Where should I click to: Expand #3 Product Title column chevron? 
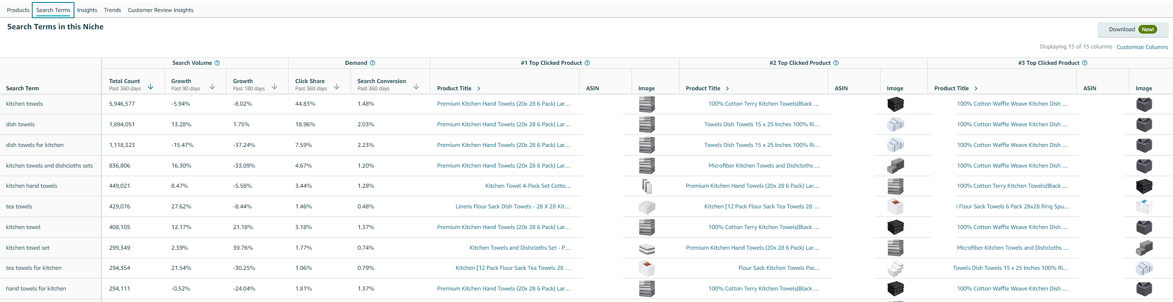(x=976, y=88)
